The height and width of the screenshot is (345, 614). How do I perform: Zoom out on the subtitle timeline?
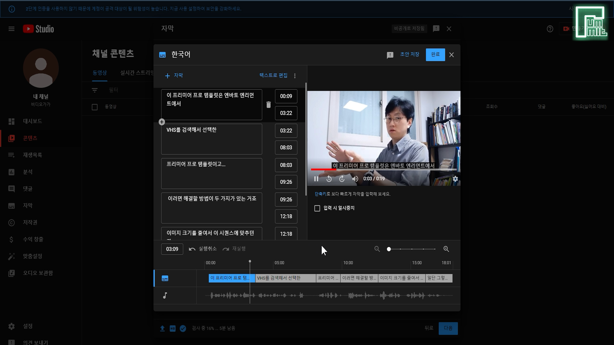coord(377,249)
